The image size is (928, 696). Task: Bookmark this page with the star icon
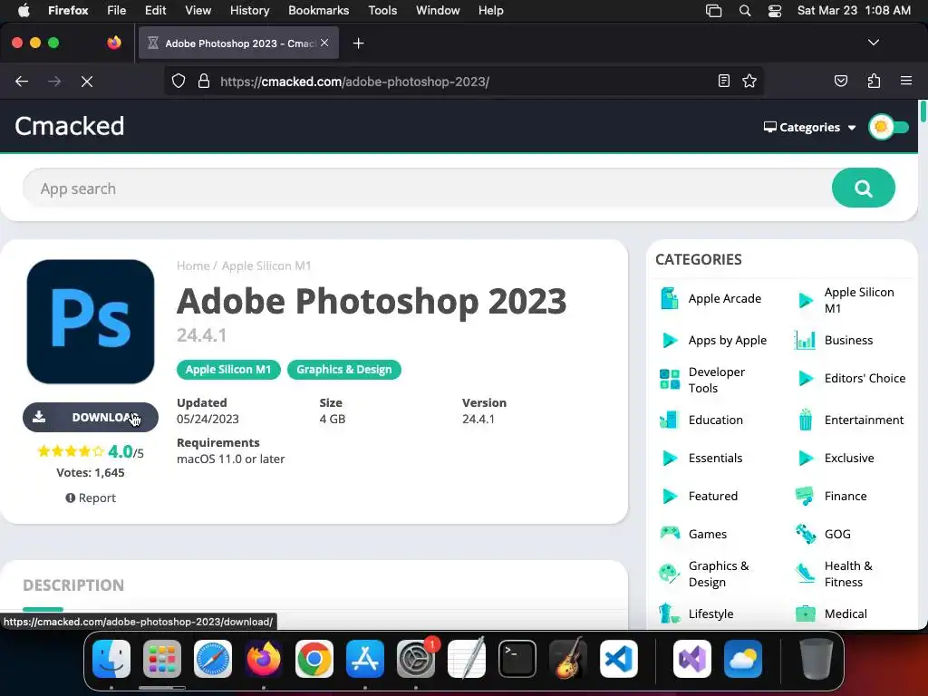click(x=749, y=81)
